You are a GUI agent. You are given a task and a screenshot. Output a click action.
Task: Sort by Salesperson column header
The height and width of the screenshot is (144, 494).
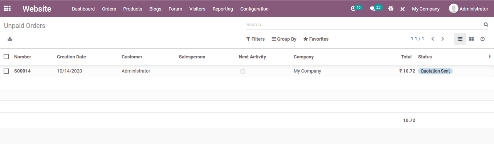coord(192,57)
